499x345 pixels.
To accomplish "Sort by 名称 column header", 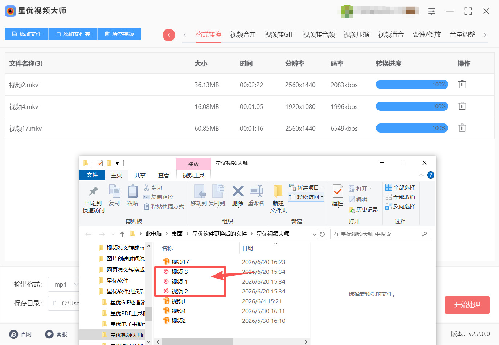I will point(167,248).
